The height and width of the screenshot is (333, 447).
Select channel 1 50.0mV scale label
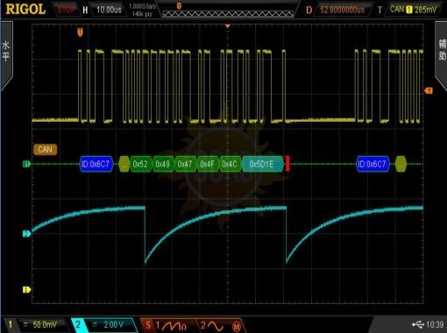(45, 324)
